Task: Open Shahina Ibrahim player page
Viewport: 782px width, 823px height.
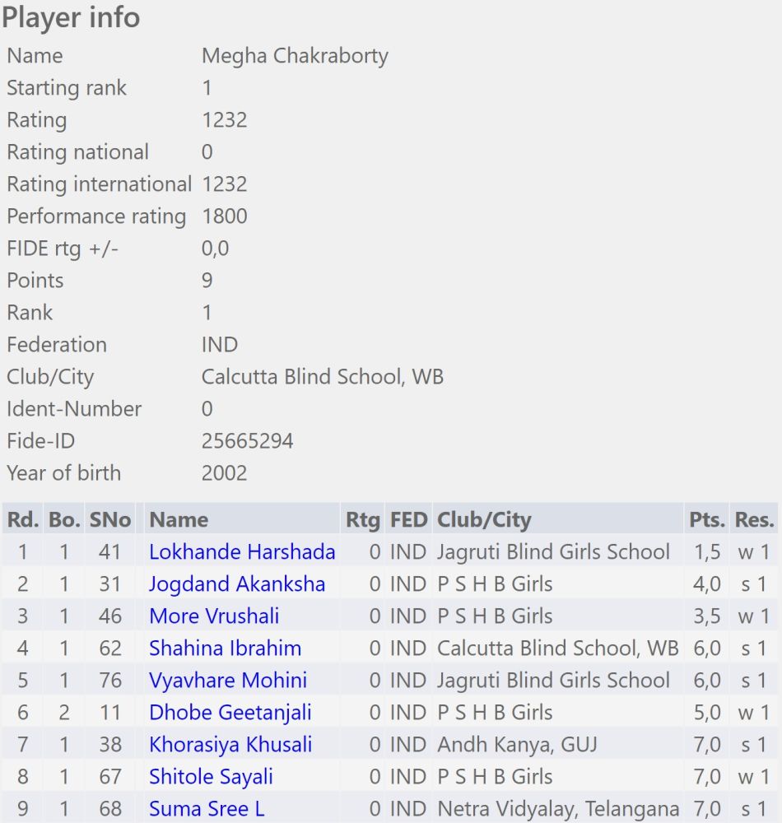Action: click(x=225, y=648)
